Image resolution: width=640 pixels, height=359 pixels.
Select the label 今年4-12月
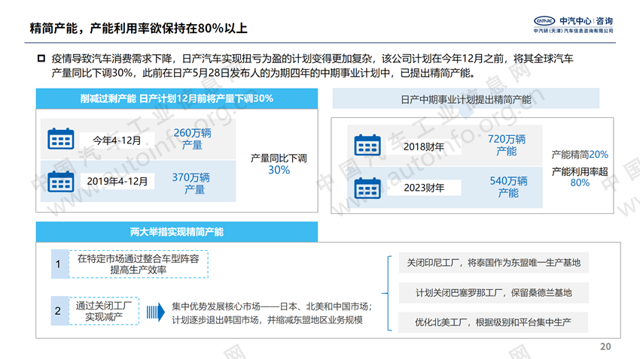point(117,140)
